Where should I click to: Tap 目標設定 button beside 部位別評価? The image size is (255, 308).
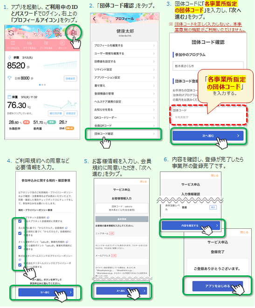71,113
